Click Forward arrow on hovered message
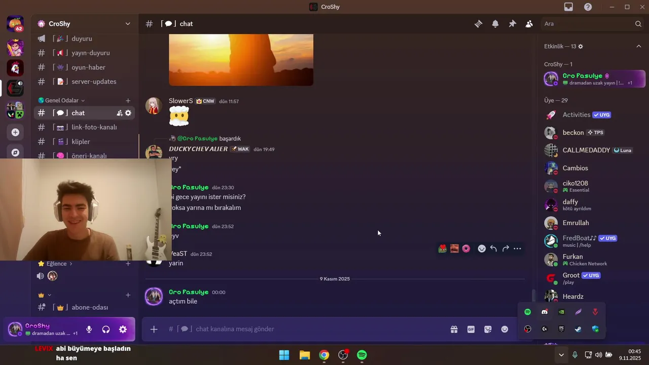This screenshot has height=365, width=649. tap(506, 248)
